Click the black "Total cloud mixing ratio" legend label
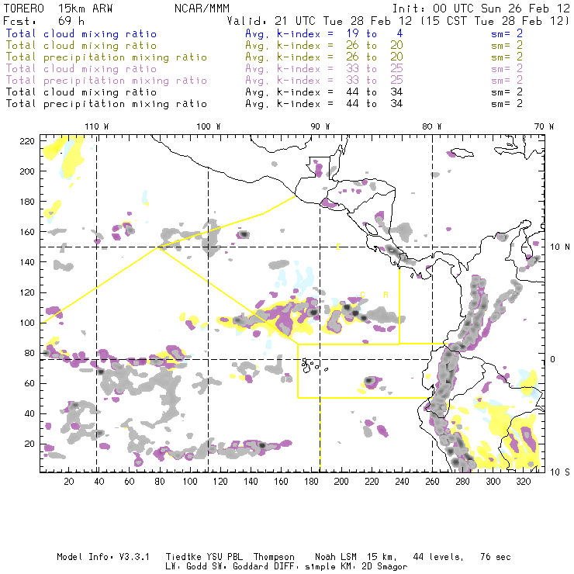Image resolution: width=574 pixels, height=574 pixels. (x=81, y=92)
